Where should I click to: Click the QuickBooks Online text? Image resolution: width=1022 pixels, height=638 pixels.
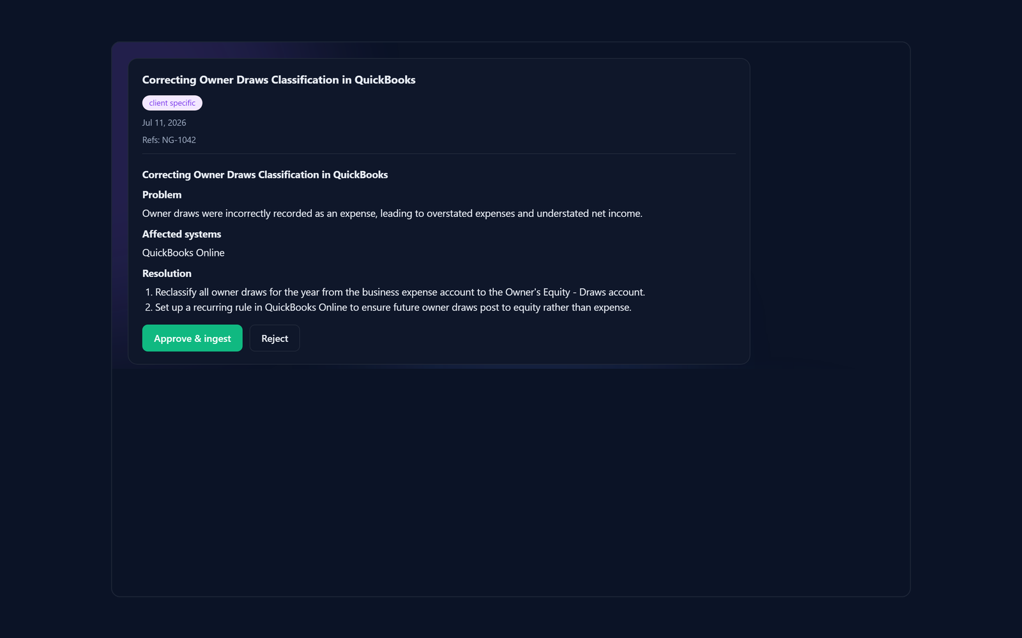(x=183, y=253)
